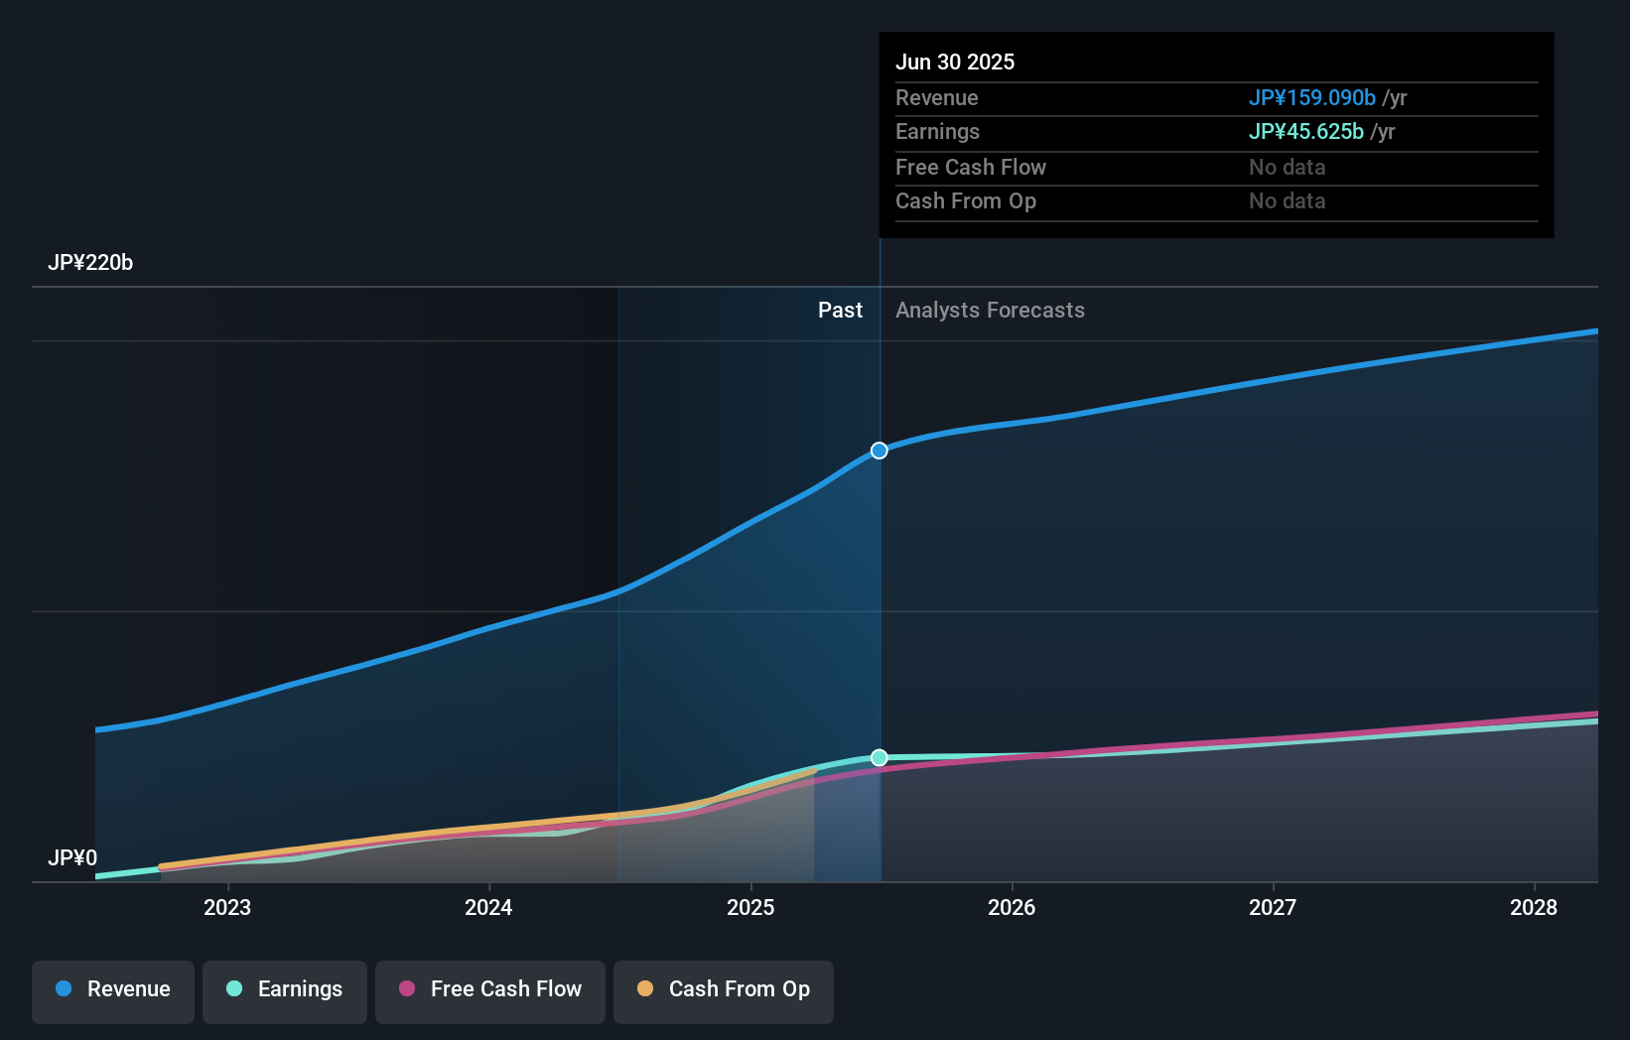Screen dimensions: 1630x1040
Task: Select the Earnings data point marker on chart
Action: [x=878, y=757]
